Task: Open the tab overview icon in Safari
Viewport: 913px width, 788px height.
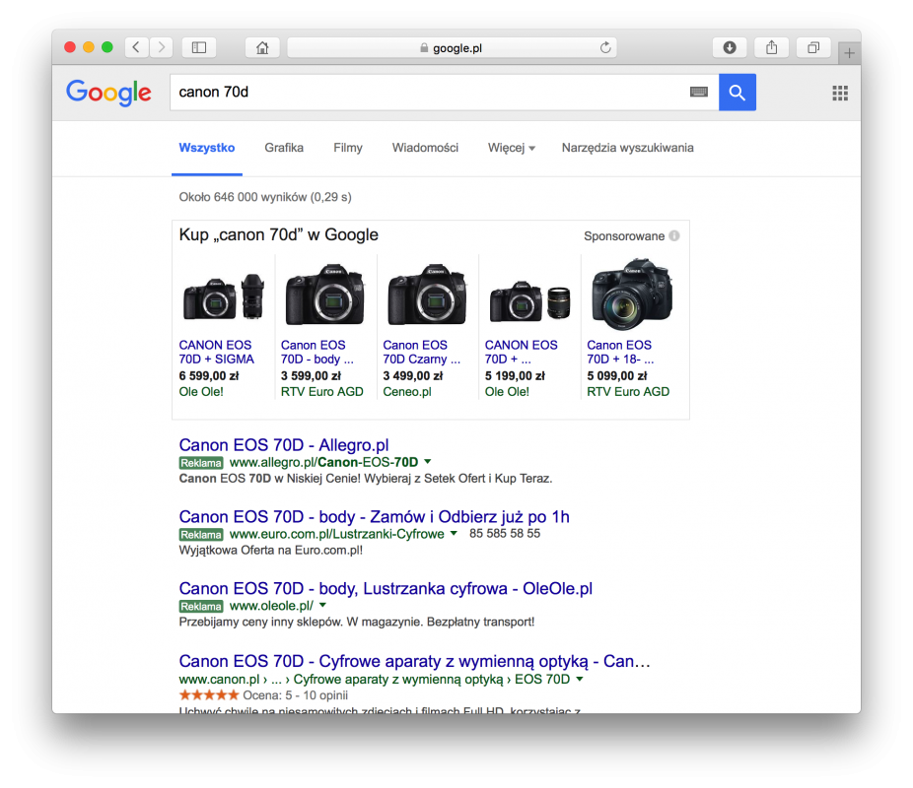Action: click(x=812, y=46)
